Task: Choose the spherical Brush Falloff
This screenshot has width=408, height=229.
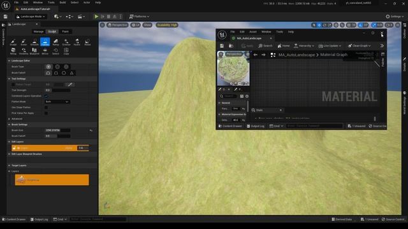Action: pos(64,73)
